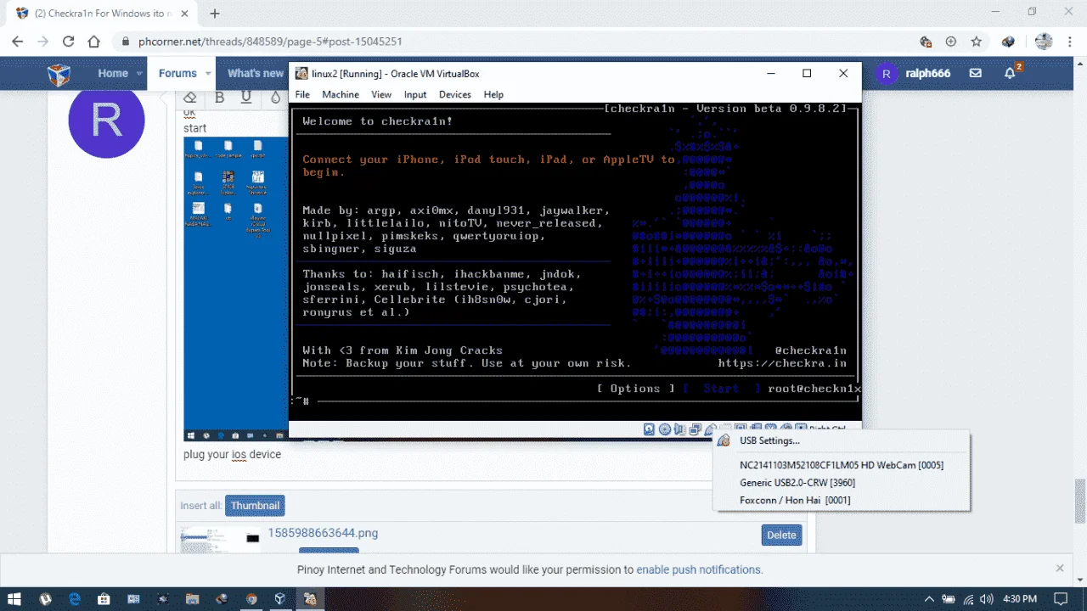
Task: Go back in the browser
Action: [x=18, y=42]
